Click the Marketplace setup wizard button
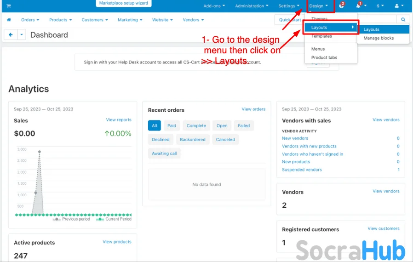 coord(124,3)
